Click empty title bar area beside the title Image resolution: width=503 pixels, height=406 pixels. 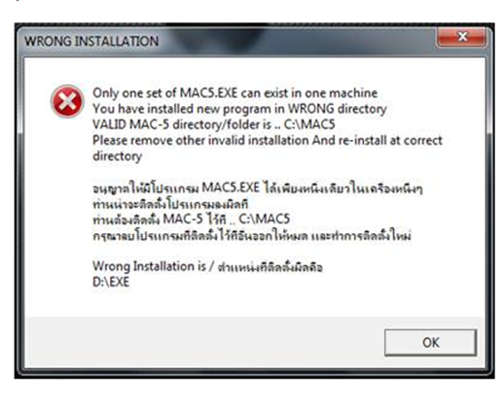pos(292,41)
